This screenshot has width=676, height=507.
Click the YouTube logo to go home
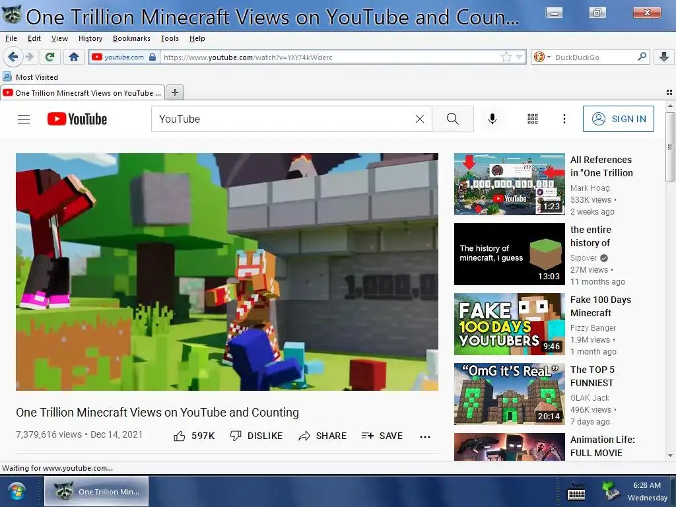(x=77, y=119)
